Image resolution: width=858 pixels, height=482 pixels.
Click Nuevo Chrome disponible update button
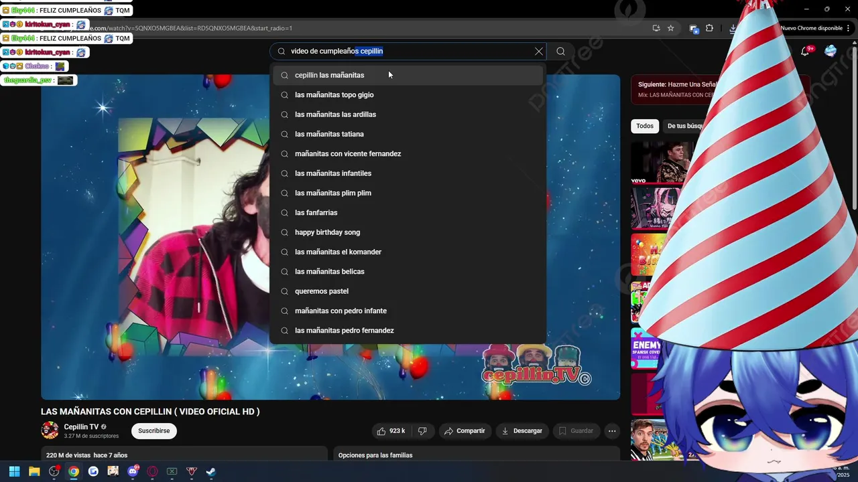[811, 28]
